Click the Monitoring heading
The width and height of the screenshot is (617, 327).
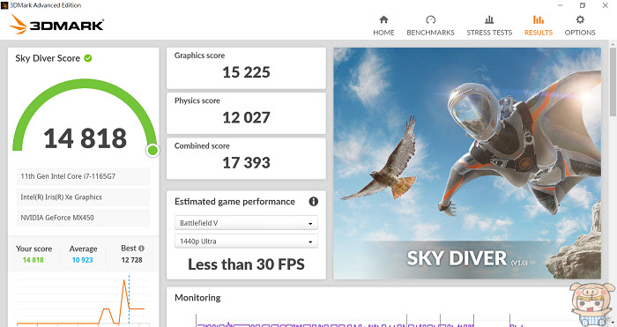point(197,298)
